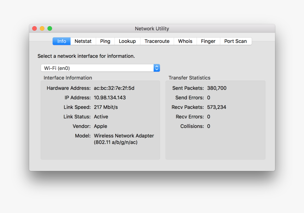Click the Vendor value Apple
The image size is (304, 213).
click(100, 126)
